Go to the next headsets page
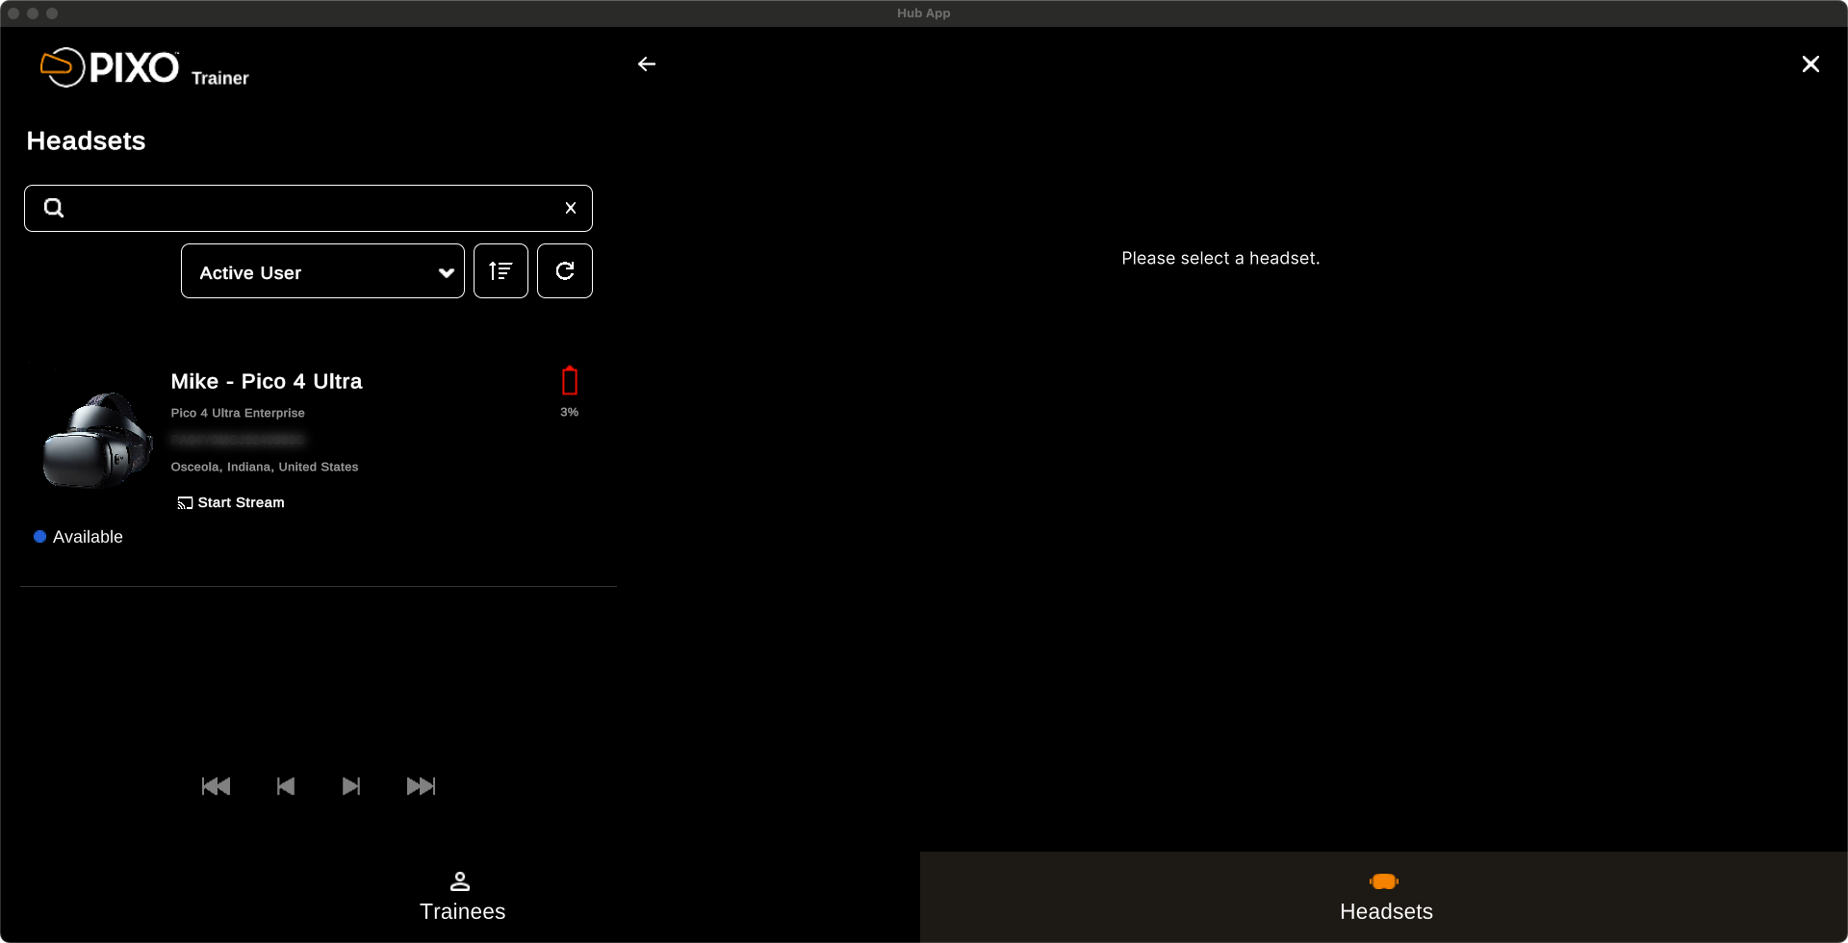Screen dimensions: 1848x943 (x=351, y=786)
